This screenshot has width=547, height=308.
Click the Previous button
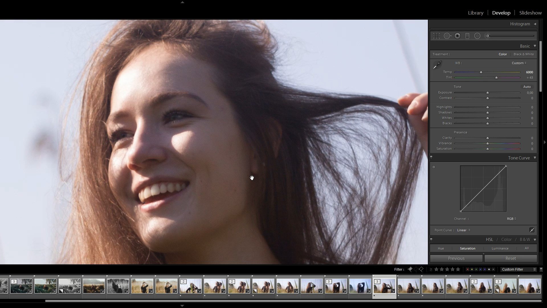click(456, 258)
